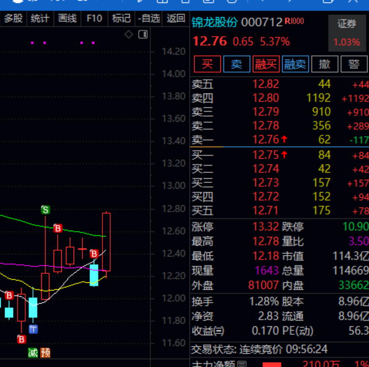Click the 交易状态 连续竞价 status line
The image size is (369, 367).
click(259, 350)
